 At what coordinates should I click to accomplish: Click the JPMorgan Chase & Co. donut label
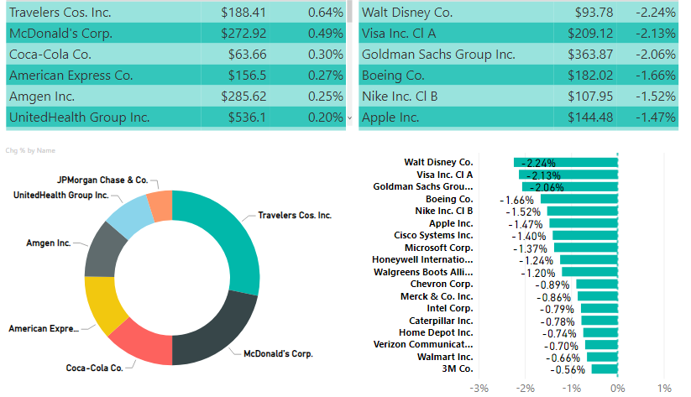(102, 180)
